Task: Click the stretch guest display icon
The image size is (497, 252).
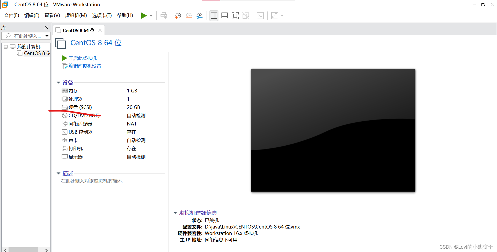Action: [275, 16]
